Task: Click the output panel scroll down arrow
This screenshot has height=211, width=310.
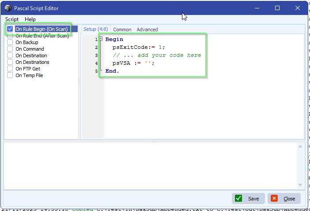Action: [300, 185]
